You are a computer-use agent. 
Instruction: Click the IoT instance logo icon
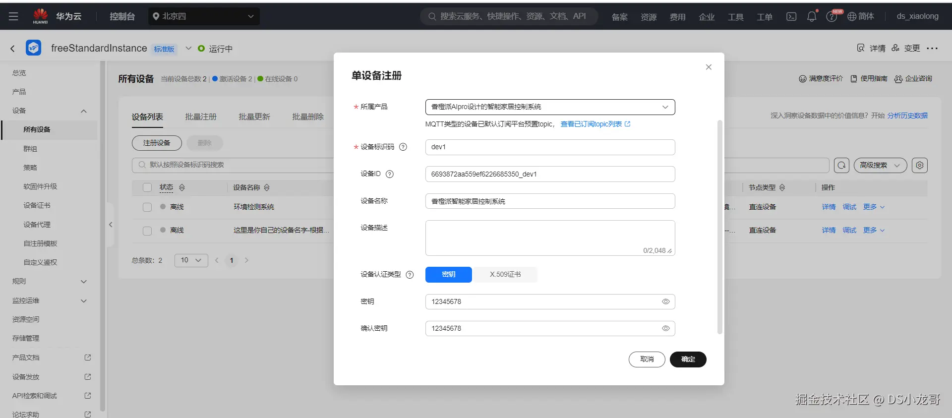click(x=34, y=48)
